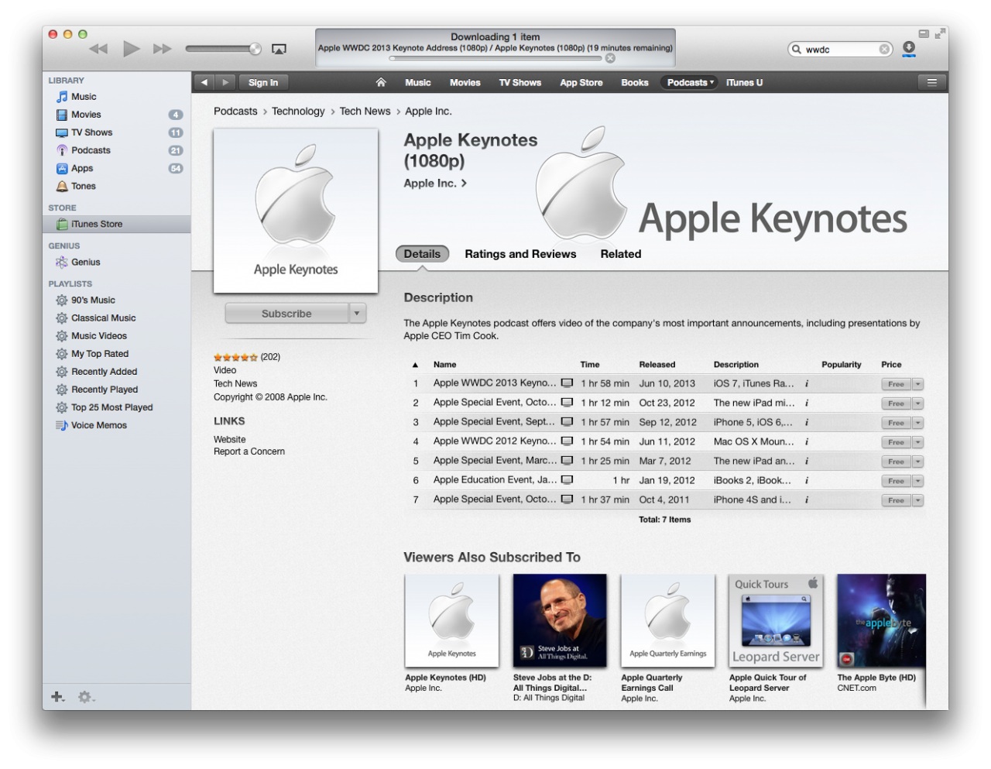The height and width of the screenshot is (769, 991).
Task: Click the fast-forward button
Action: (163, 49)
